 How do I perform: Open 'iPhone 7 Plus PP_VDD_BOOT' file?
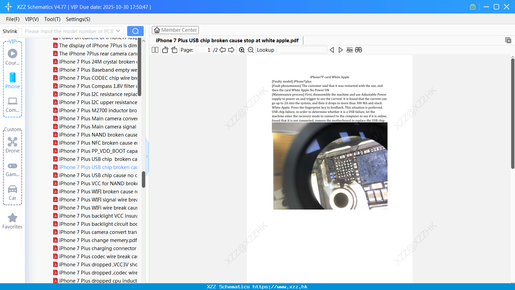(x=95, y=151)
